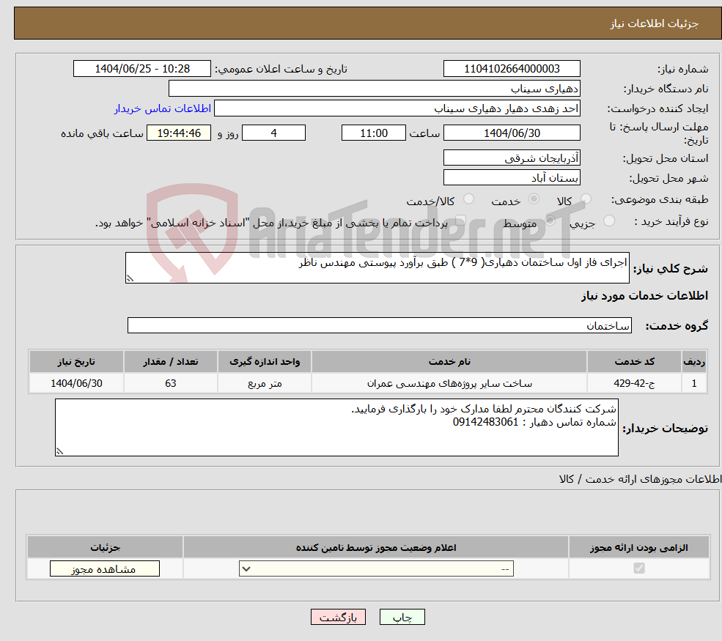Click the service group field ساختمان
Viewport: 722px width, 641px height.
[380, 325]
